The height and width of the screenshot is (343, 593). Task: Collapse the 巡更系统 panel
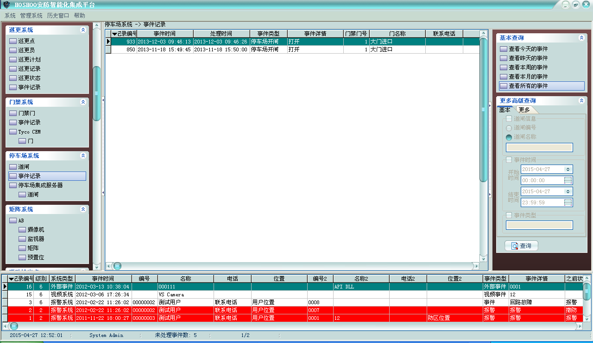coord(83,30)
